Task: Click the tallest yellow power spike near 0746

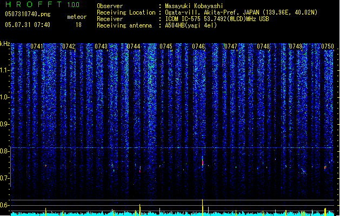Action: coord(203,207)
